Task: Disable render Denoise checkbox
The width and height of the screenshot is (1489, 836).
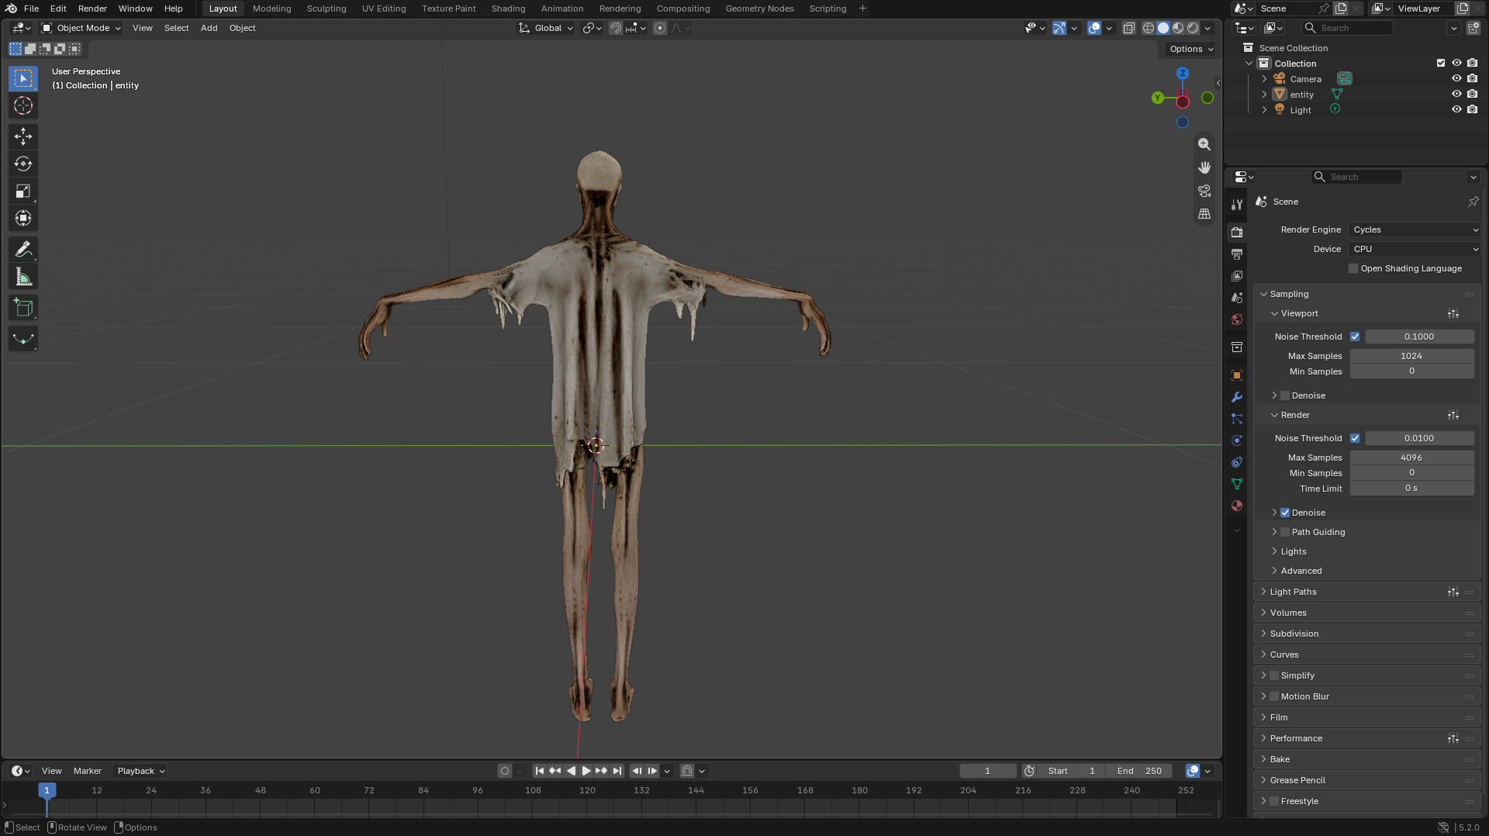Action: (x=1285, y=513)
